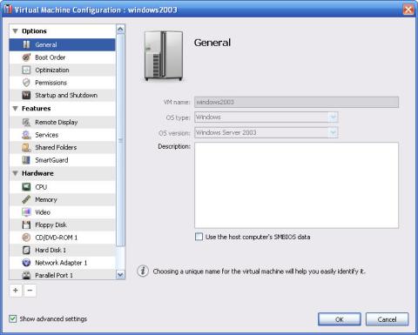Open the Shared Folders icon

click(x=26, y=147)
